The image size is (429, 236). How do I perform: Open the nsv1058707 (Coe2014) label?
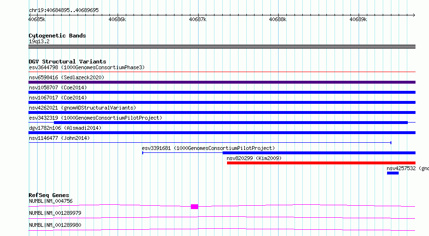58,87
